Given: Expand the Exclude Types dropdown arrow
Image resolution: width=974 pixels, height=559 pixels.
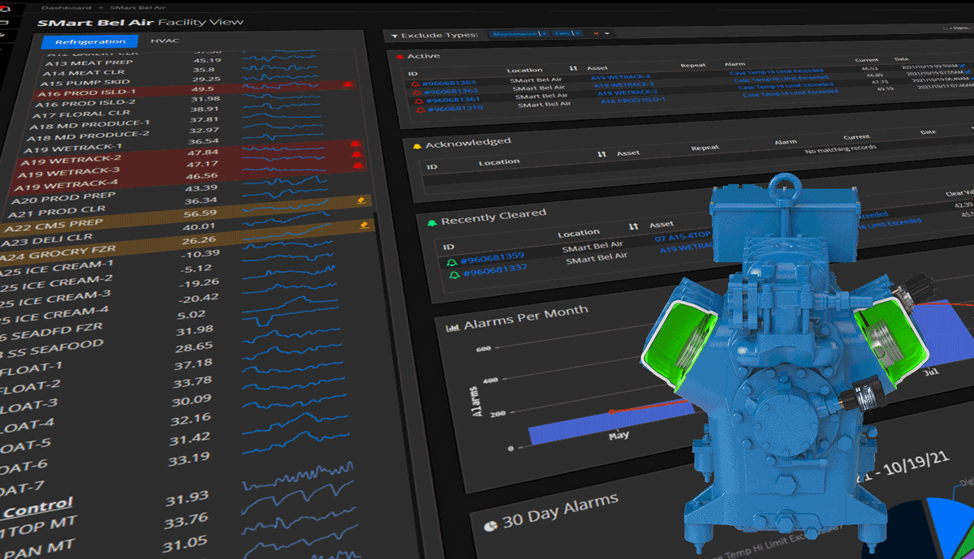Looking at the screenshot, I should point(606,33).
